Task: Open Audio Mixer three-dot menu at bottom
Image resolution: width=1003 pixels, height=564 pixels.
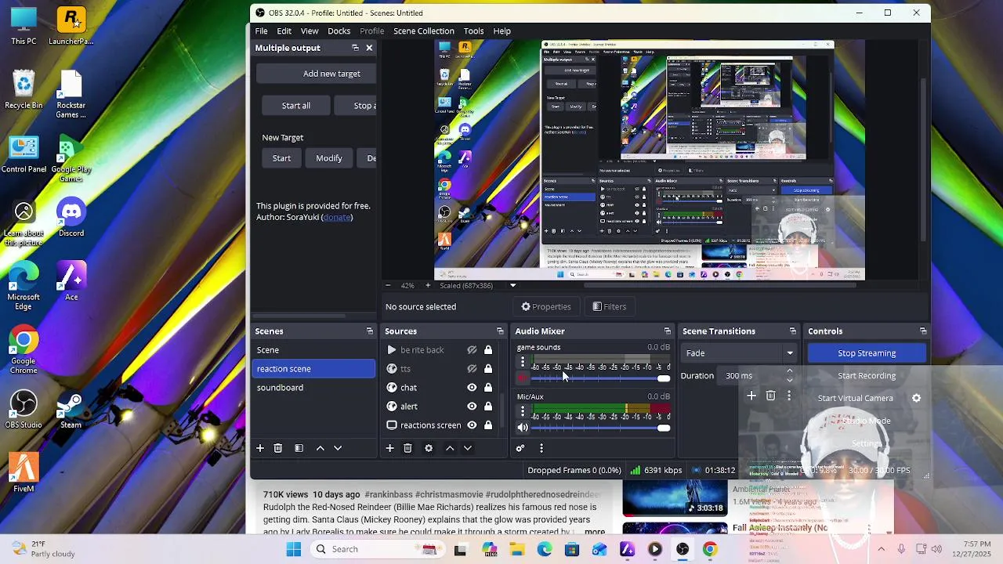Action: 541,448
